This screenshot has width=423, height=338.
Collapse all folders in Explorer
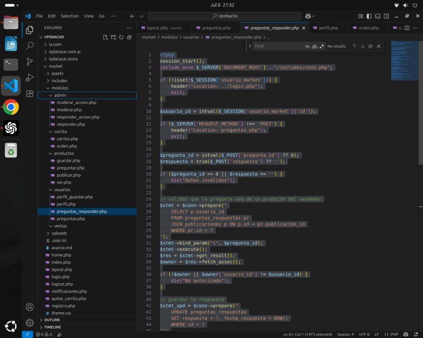coord(129,37)
